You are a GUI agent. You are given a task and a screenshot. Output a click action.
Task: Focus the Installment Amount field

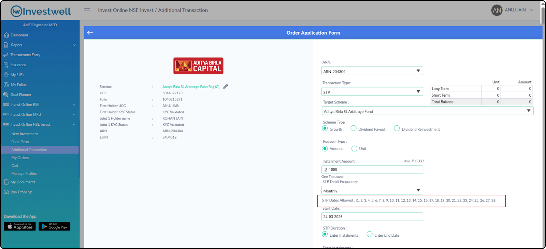(372, 169)
